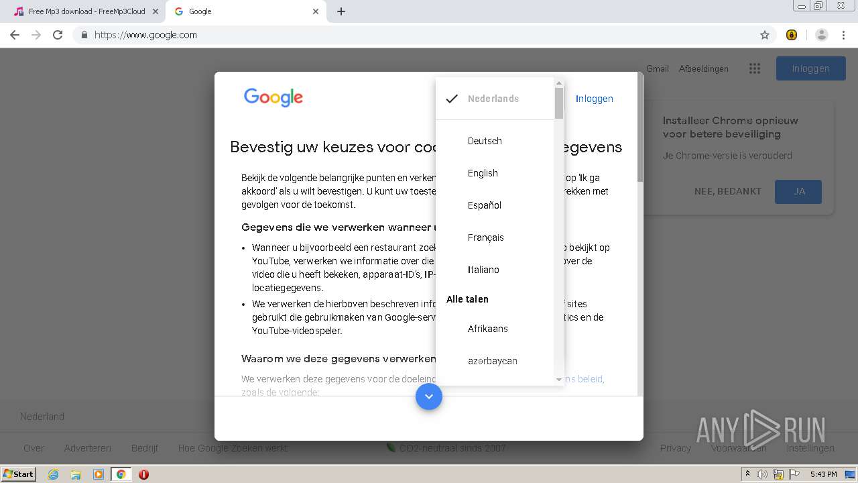
Task: Switch to the Google tab
Action: coord(246,11)
